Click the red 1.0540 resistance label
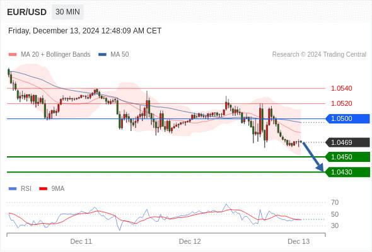Viewport: 372px width, 252px height. (x=341, y=88)
